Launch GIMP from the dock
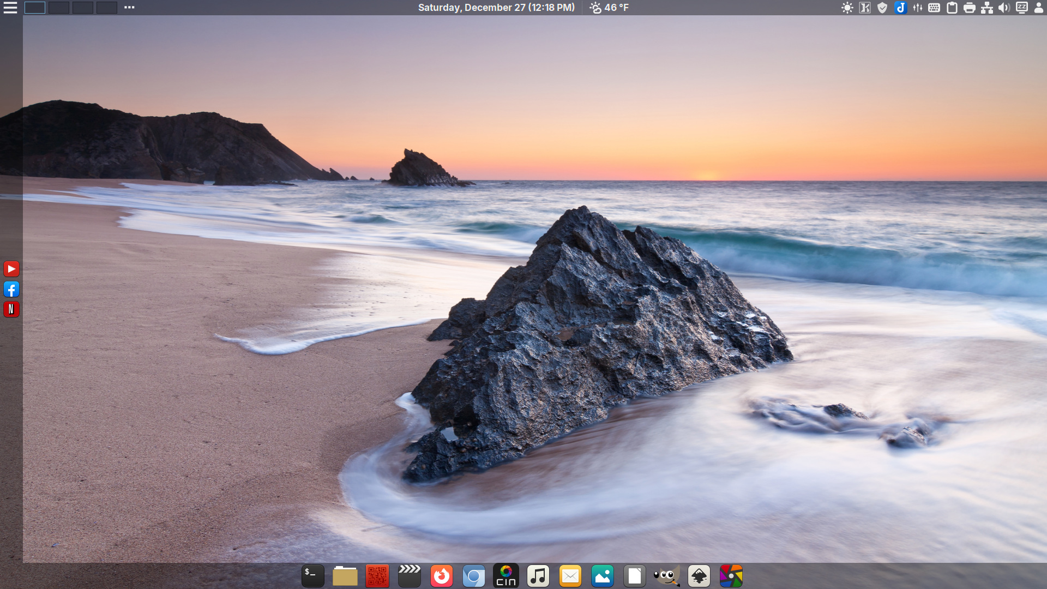Image resolution: width=1047 pixels, height=589 pixels. pyautogui.click(x=666, y=575)
